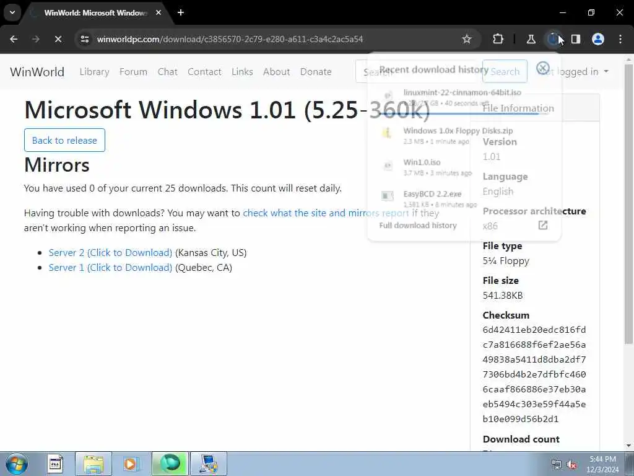634x476 pixels.
Task: Go back to the previous page
Action: (14, 39)
